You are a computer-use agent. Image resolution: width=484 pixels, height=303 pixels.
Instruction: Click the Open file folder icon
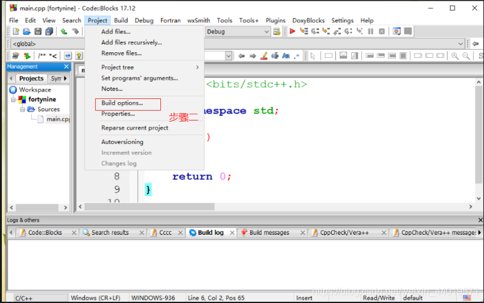click(27, 31)
